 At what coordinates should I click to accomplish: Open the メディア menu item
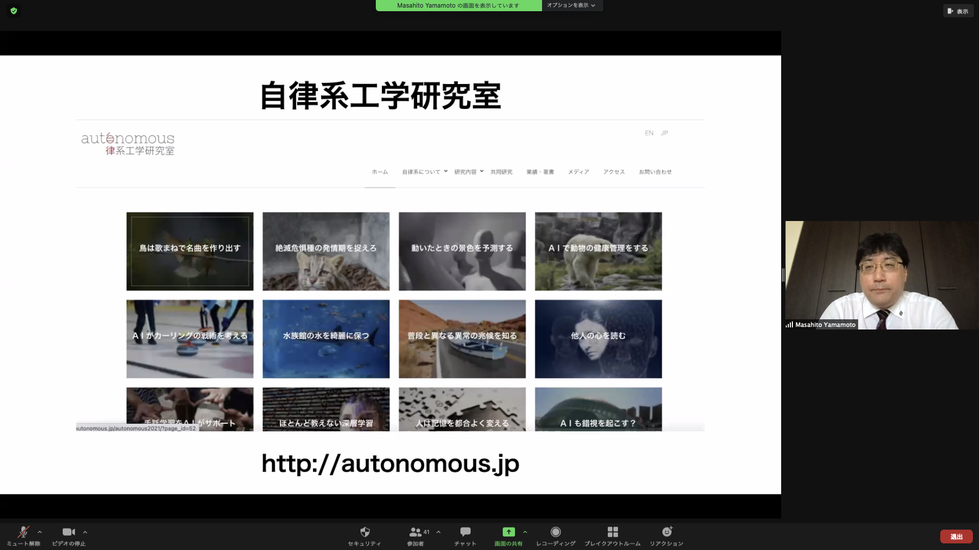click(x=579, y=172)
